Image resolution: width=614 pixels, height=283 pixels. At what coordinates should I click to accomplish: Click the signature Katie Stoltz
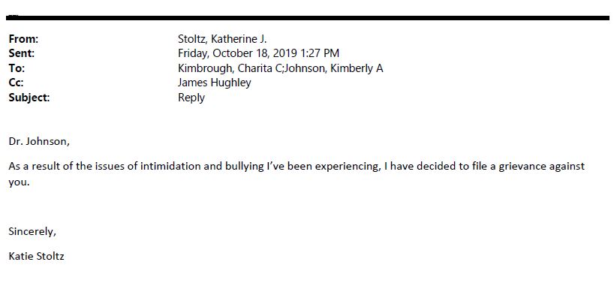[x=37, y=257]
